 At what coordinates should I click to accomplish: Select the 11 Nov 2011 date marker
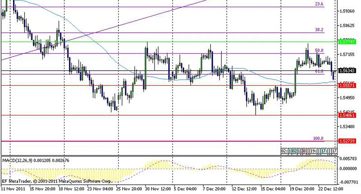pos(13,189)
